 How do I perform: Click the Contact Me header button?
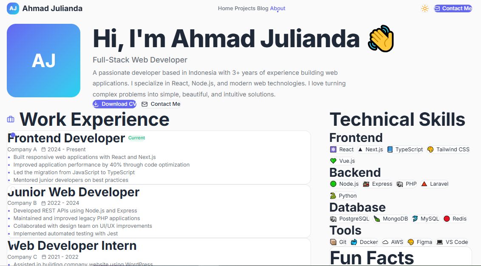(x=453, y=8)
